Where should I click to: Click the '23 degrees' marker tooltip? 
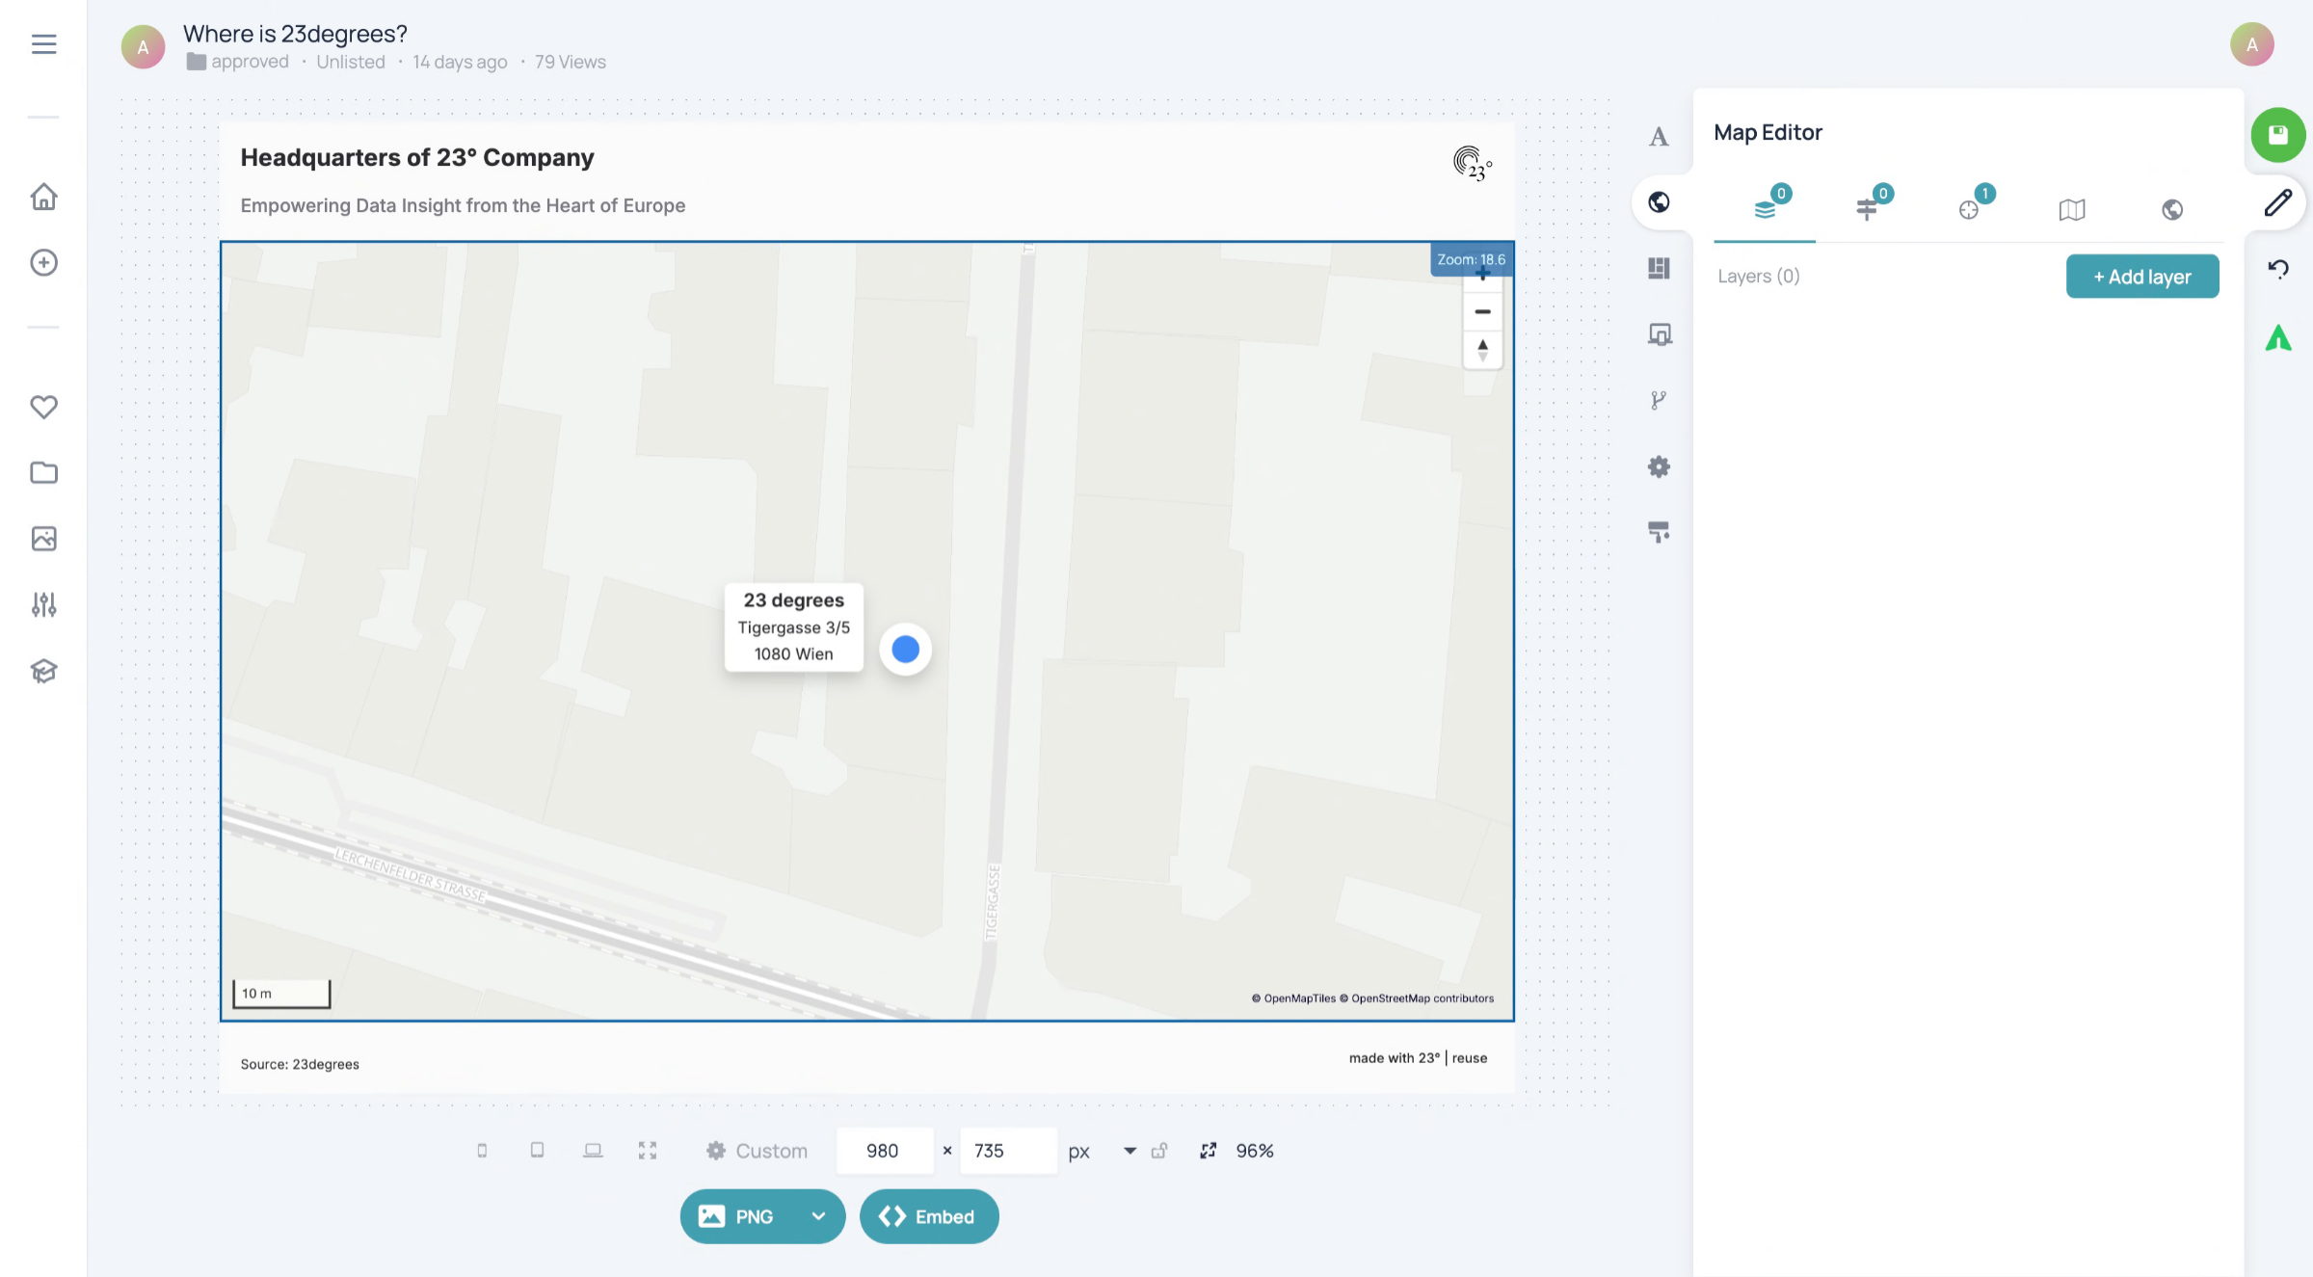tap(794, 626)
